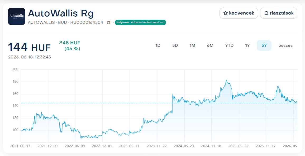
Task: Click the 200 y-axis label
Action: point(15,70)
